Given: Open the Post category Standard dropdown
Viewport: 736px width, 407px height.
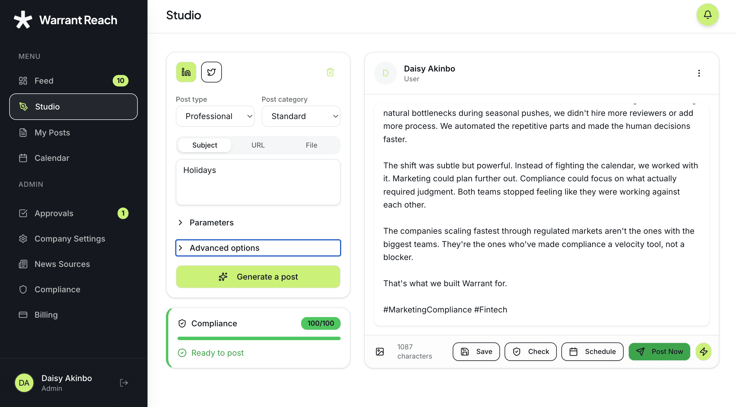Looking at the screenshot, I should [301, 116].
